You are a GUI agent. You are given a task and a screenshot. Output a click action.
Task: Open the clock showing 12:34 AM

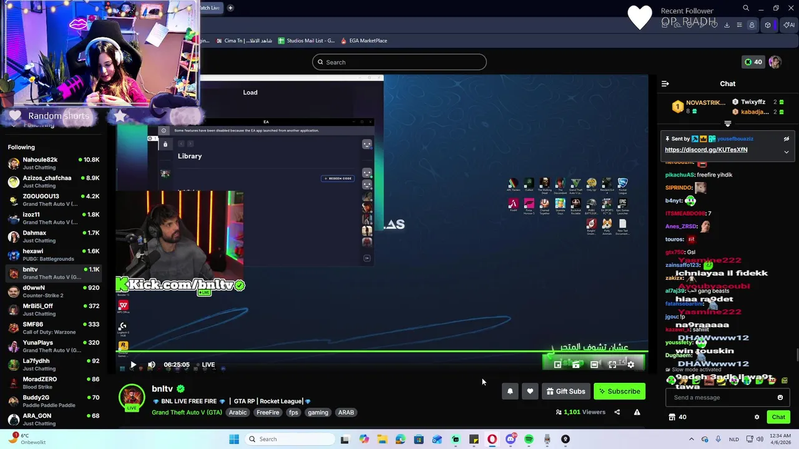(x=779, y=439)
